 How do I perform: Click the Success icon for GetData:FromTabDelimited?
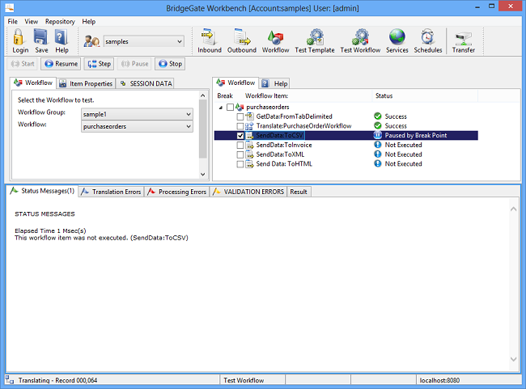tap(378, 116)
